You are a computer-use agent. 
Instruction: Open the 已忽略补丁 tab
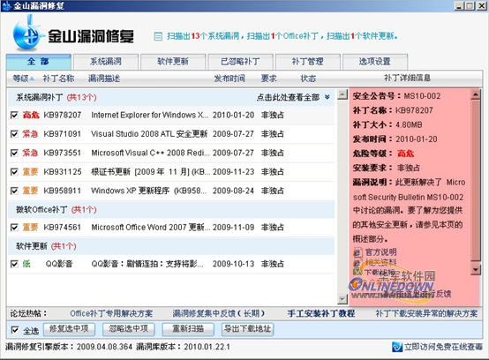240,62
